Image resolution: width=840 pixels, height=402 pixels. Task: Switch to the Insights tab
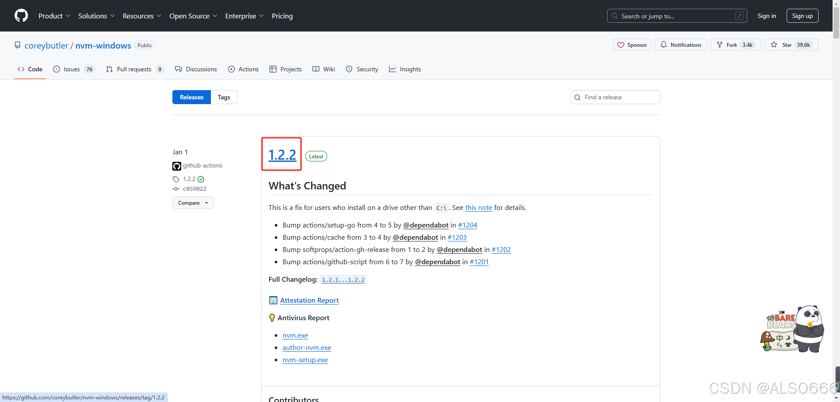click(405, 69)
